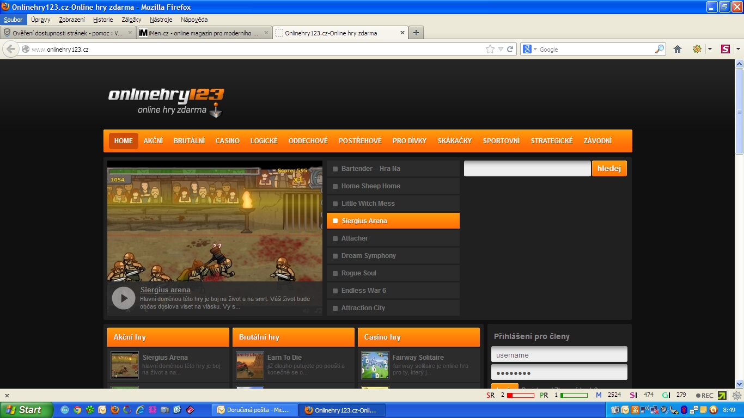This screenshot has width=744, height=418.
Task: Click the address bar URL field
Action: pyautogui.click(x=256, y=49)
